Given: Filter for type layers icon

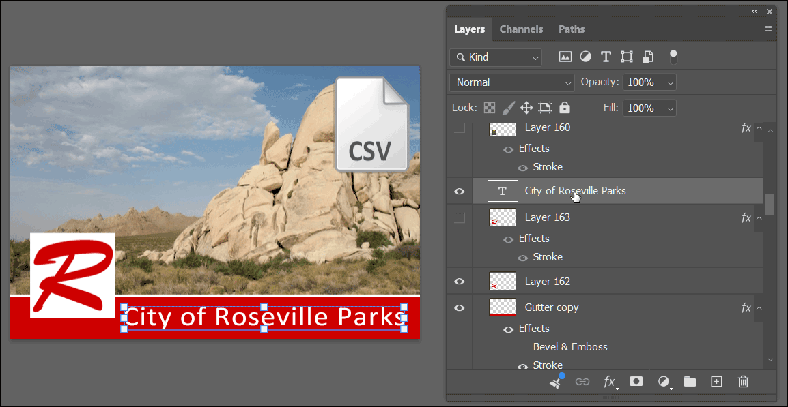Looking at the screenshot, I should click(x=606, y=57).
